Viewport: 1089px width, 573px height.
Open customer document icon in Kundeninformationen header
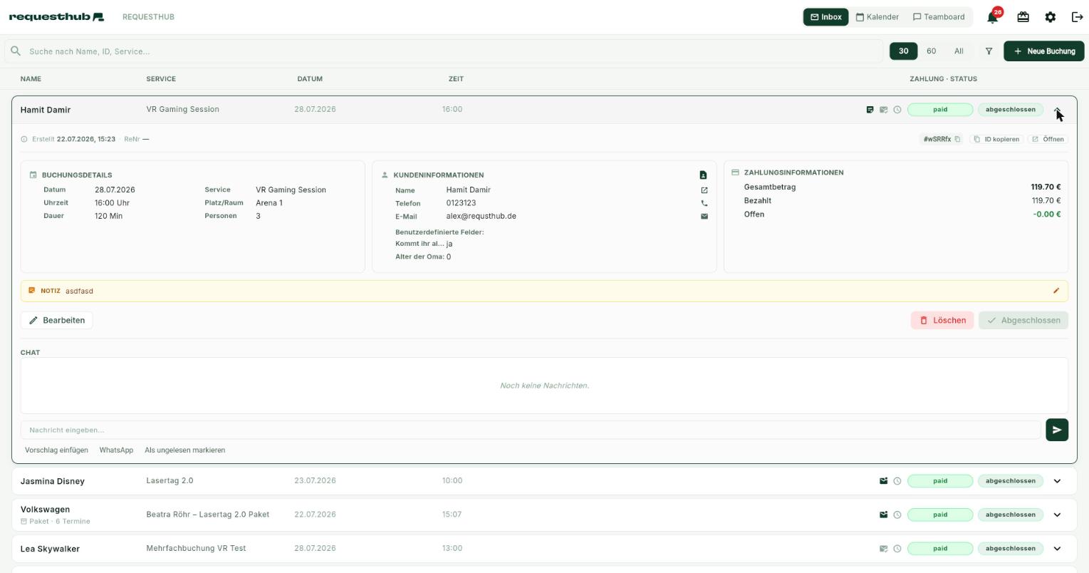(703, 175)
